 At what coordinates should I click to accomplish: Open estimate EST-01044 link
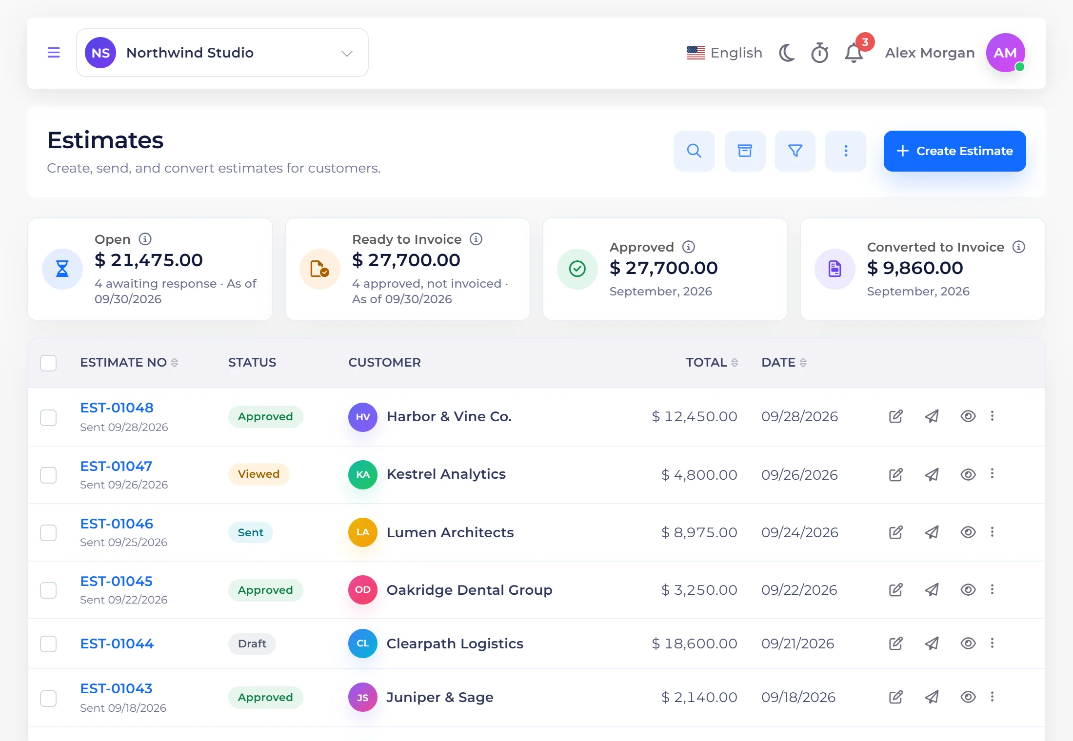(x=117, y=643)
